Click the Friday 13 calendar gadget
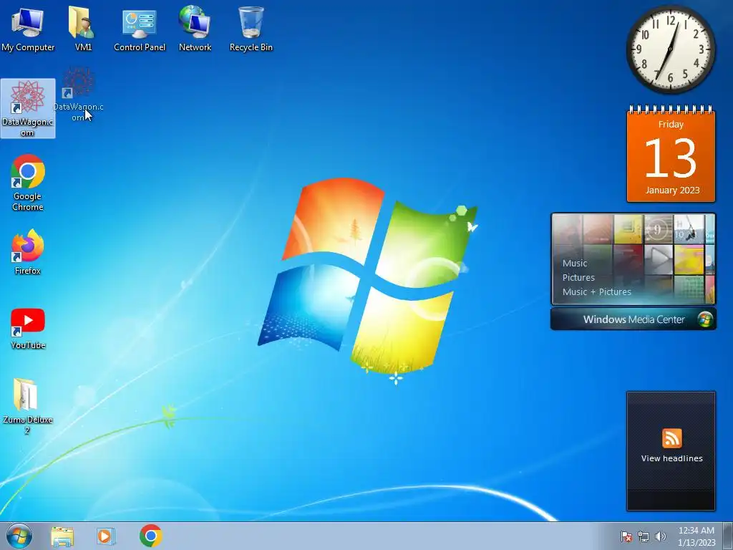This screenshot has height=550, width=733. (x=671, y=154)
